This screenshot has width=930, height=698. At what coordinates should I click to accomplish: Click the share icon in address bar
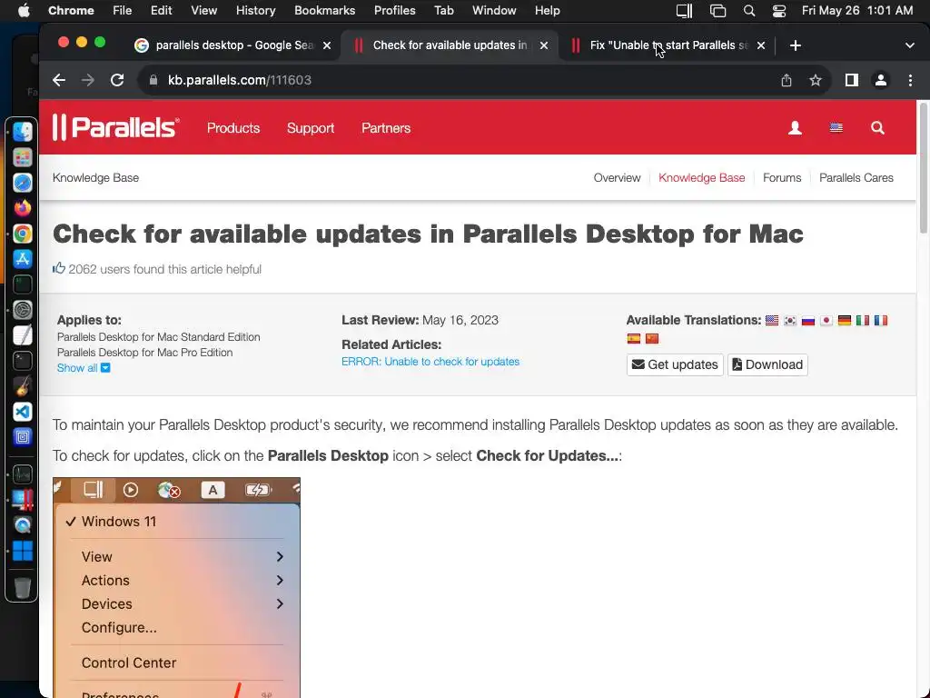pos(787,80)
